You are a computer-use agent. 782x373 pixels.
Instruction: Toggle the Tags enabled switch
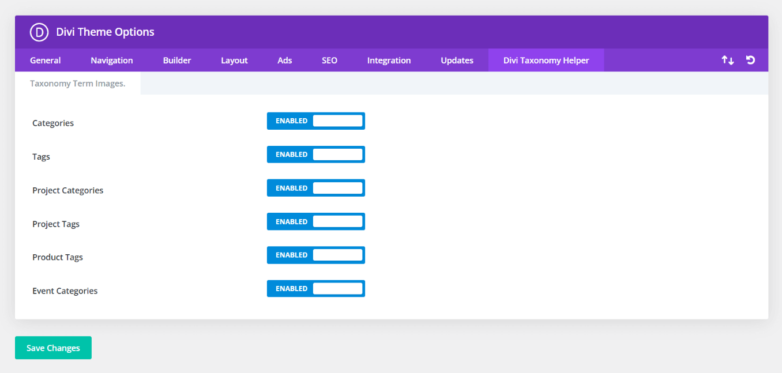tap(316, 155)
